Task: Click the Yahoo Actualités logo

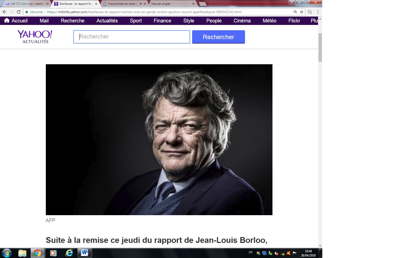Action: [35, 37]
